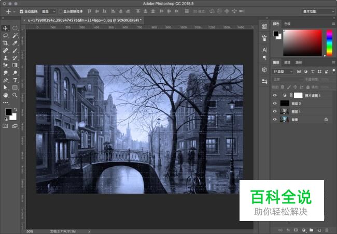Select the Healing Brush tool

[x=5, y=50]
